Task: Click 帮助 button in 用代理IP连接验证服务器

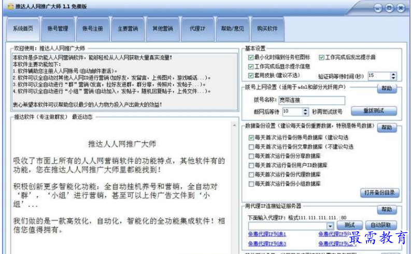Action: 387,209
